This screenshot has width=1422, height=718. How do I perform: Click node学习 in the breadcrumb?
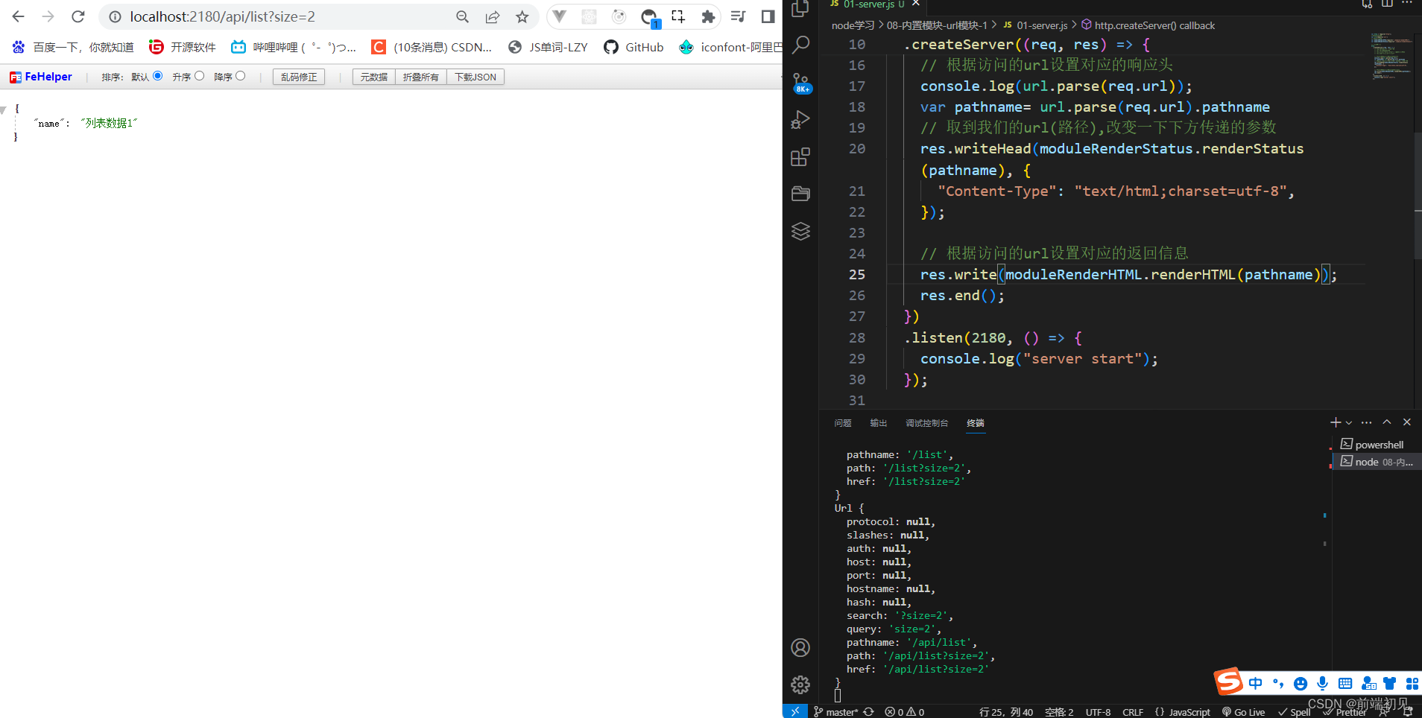(853, 25)
